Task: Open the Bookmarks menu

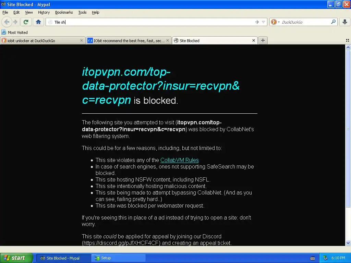Action: tap(64, 12)
